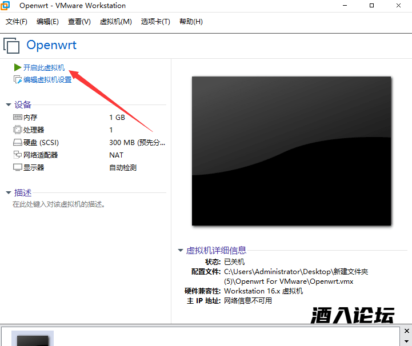The width and height of the screenshot is (412, 346).
Task: Click the 自动检测 display value
Action: click(123, 168)
